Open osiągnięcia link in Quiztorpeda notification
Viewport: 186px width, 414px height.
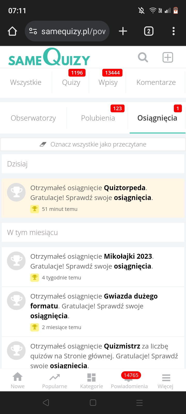pos(133,198)
